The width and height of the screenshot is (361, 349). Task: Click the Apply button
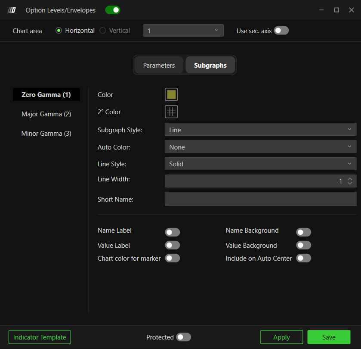click(x=281, y=337)
